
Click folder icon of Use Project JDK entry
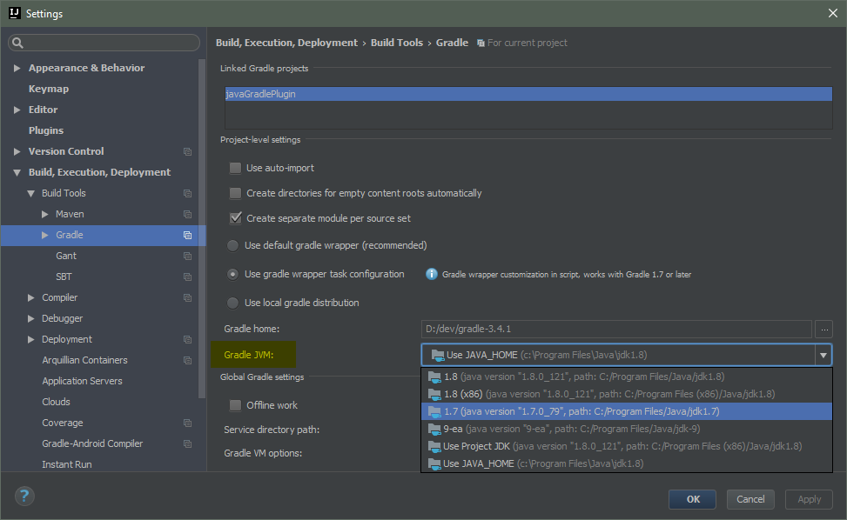(435, 447)
